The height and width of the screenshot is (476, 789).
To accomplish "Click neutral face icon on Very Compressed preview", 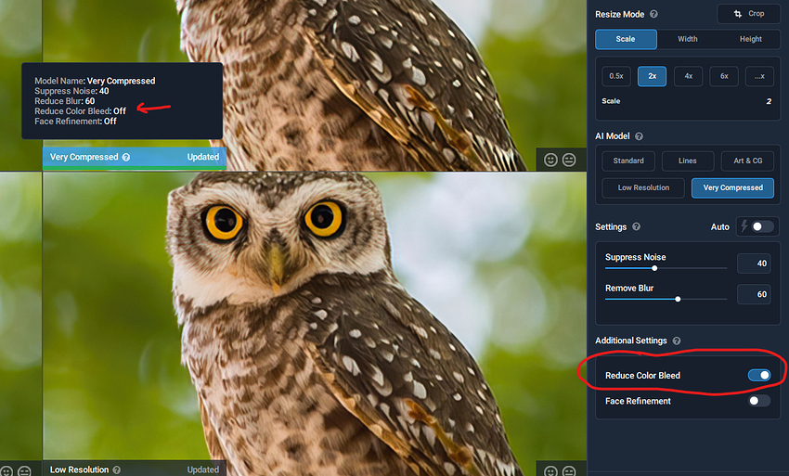I will click(569, 160).
